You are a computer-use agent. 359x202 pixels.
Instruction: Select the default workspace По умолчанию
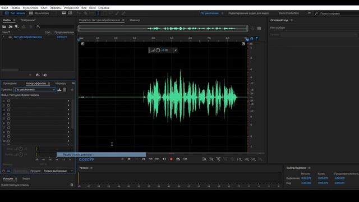209,13
